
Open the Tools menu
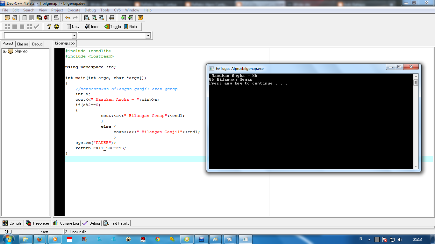[105, 10]
